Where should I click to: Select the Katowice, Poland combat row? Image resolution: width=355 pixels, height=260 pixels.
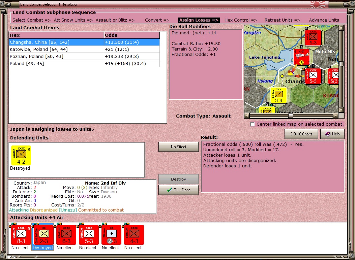click(84, 49)
